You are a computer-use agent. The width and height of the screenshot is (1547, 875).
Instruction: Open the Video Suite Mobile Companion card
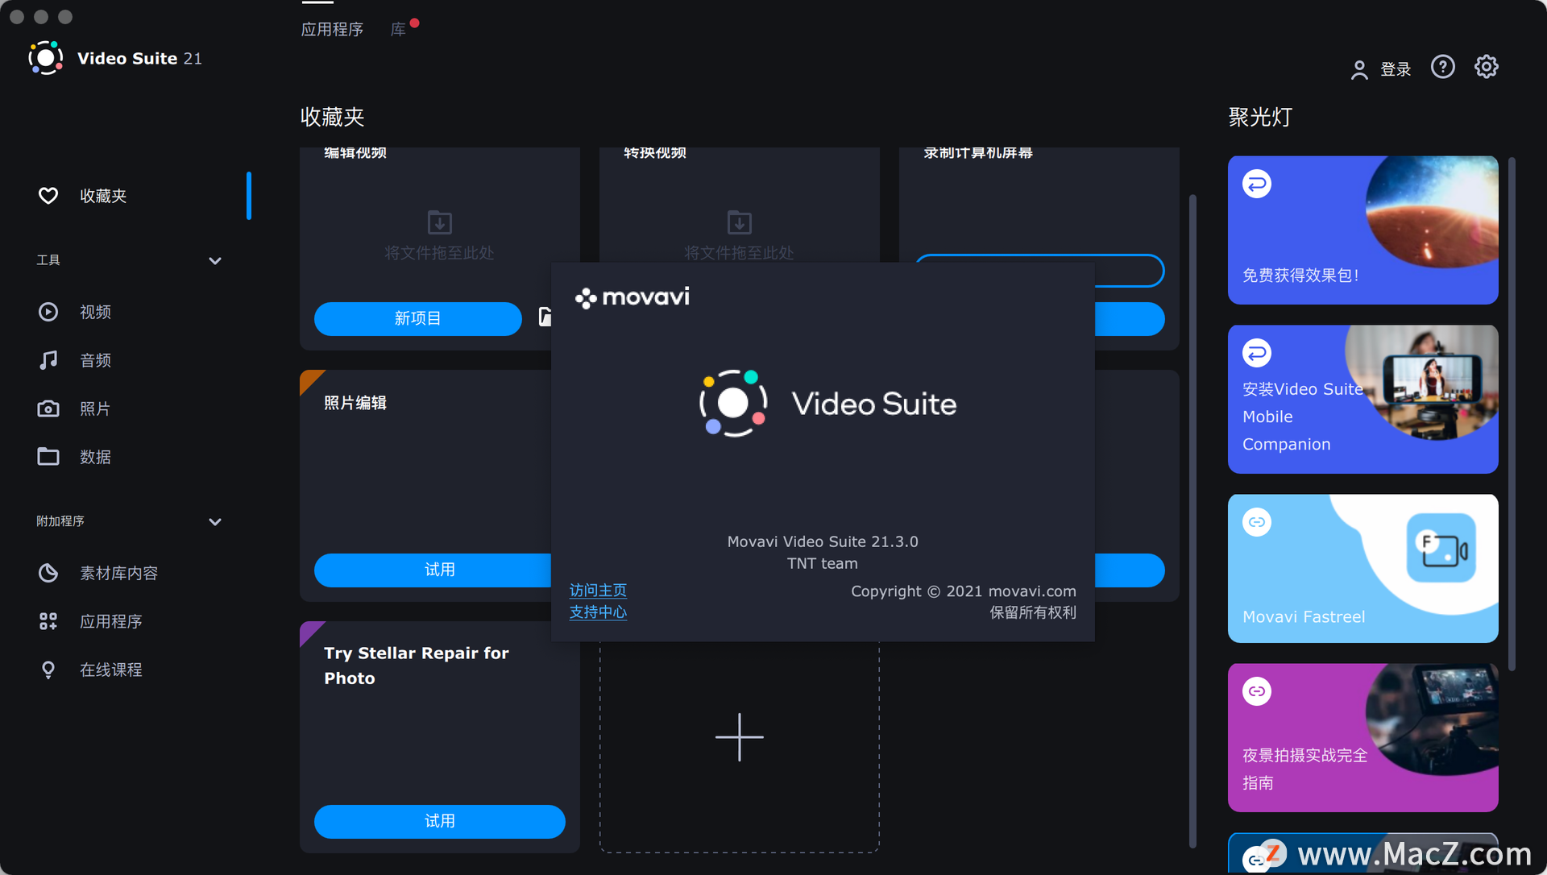click(1362, 399)
